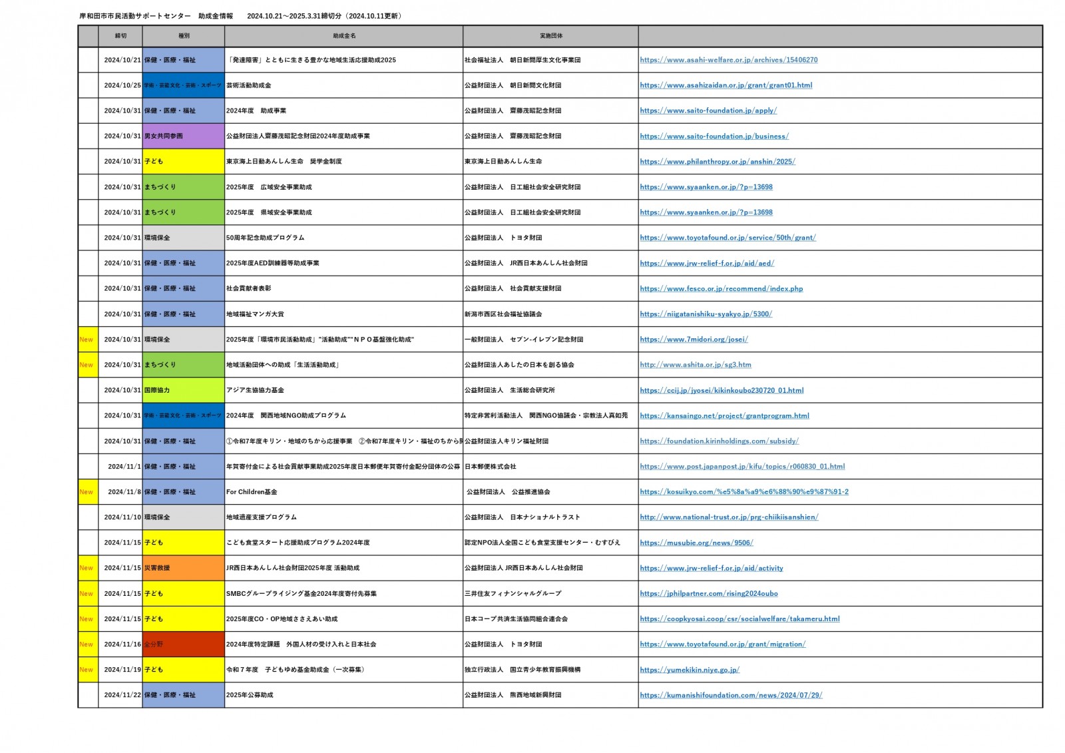Image resolution: width=1065 pixels, height=753 pixels.
Task: Click the 実施団体 column header
Action: 550,36
